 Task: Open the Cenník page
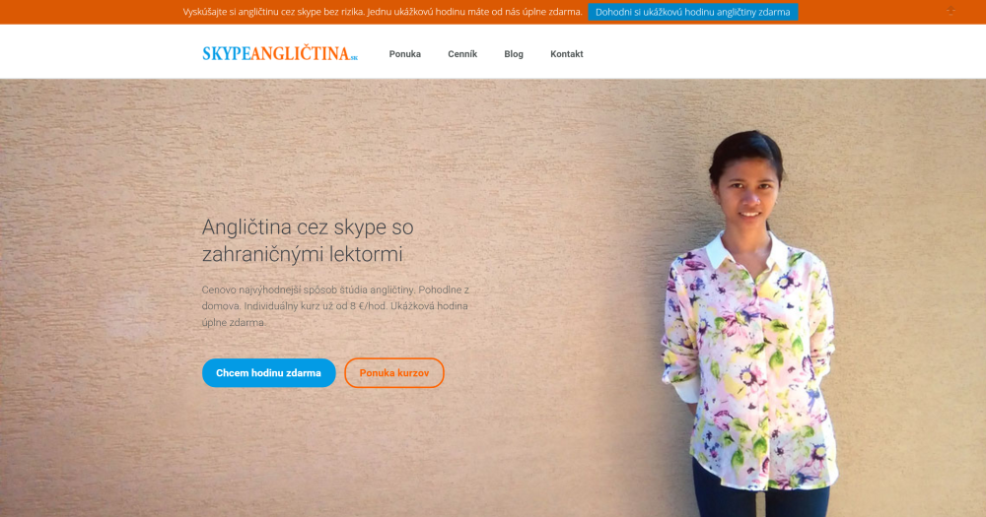462,54
